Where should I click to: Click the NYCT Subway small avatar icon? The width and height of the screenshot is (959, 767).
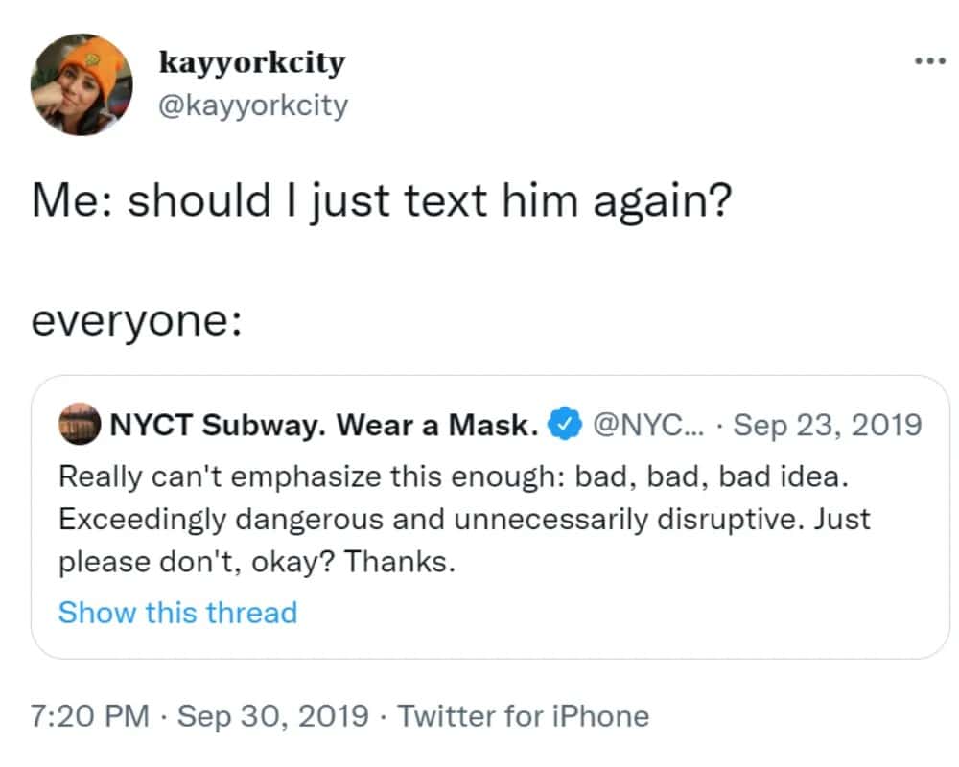tap(80, 423)
